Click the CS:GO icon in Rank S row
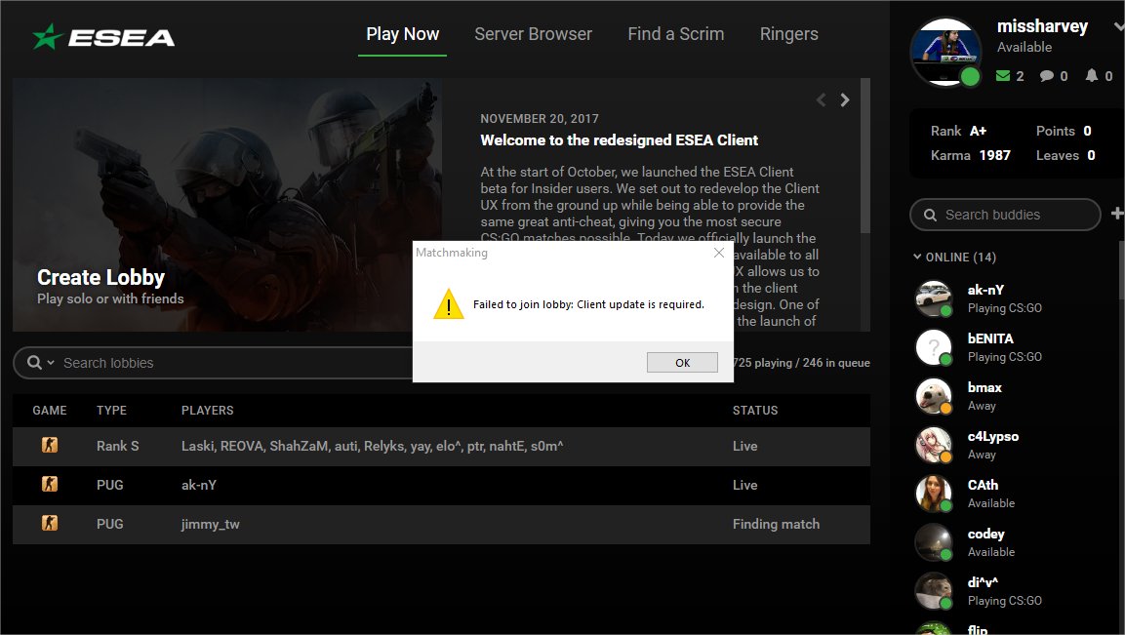This screenshot has width=1125, height=635. (x=50, y=446)
